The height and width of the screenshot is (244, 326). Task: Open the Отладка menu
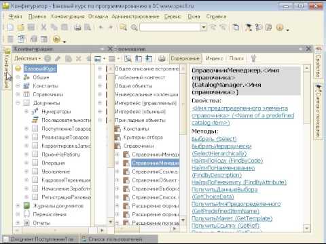98,17
